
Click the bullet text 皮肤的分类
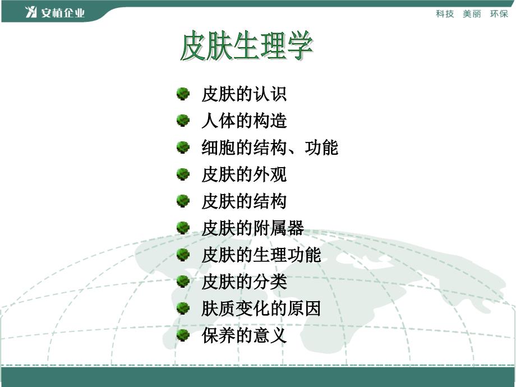pyautogui.click(x=244, y=282)
